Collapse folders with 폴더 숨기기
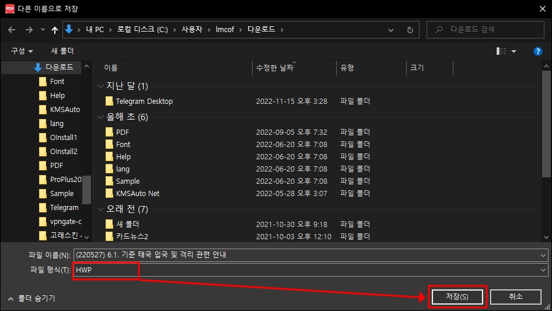This screenshot has width=552, height=311. coord(32,298)
